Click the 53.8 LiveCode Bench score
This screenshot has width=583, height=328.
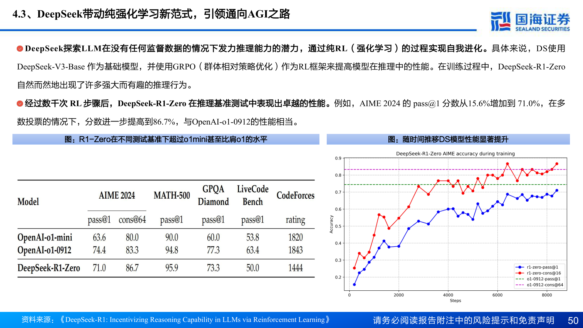(x=253, y=237)
